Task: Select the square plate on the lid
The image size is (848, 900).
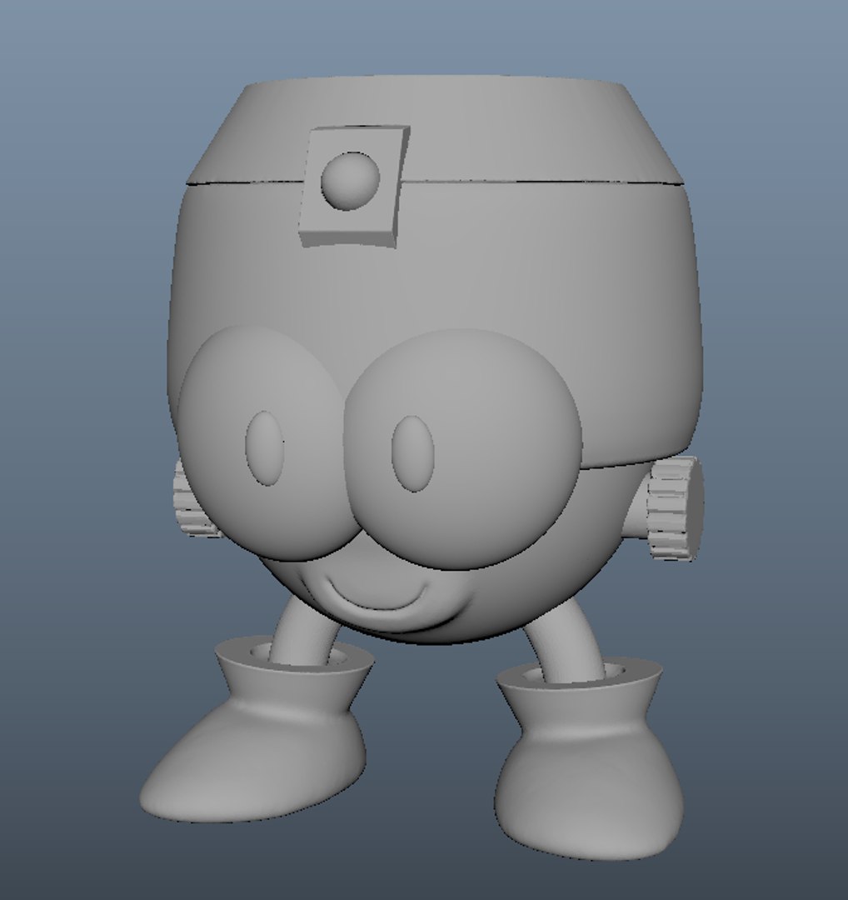Action: pyautogui.click(x=354, y=187)
